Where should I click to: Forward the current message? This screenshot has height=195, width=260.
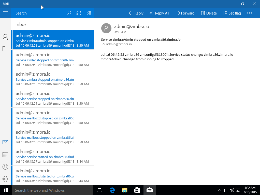[x=185, y=13]
